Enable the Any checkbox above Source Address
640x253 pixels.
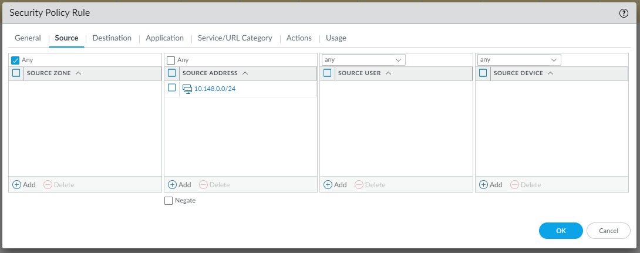pyautogui.click(x=171, y=60)
